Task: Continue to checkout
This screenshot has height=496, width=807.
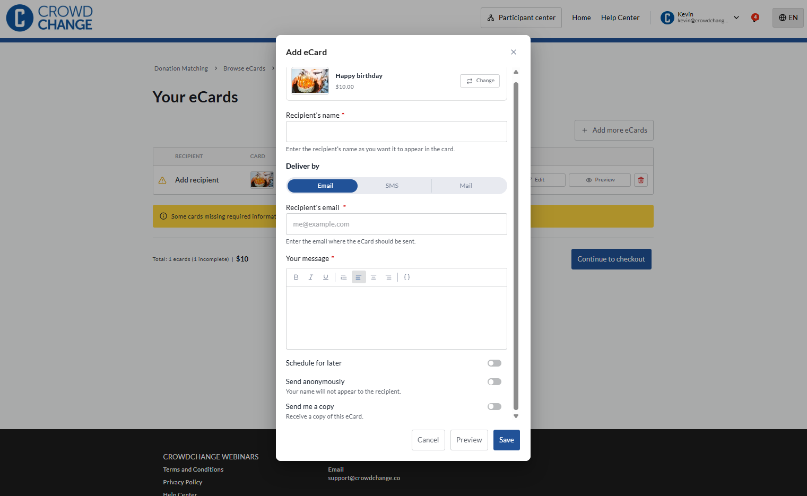Action: pyautogui.click(x=611, y=259)
